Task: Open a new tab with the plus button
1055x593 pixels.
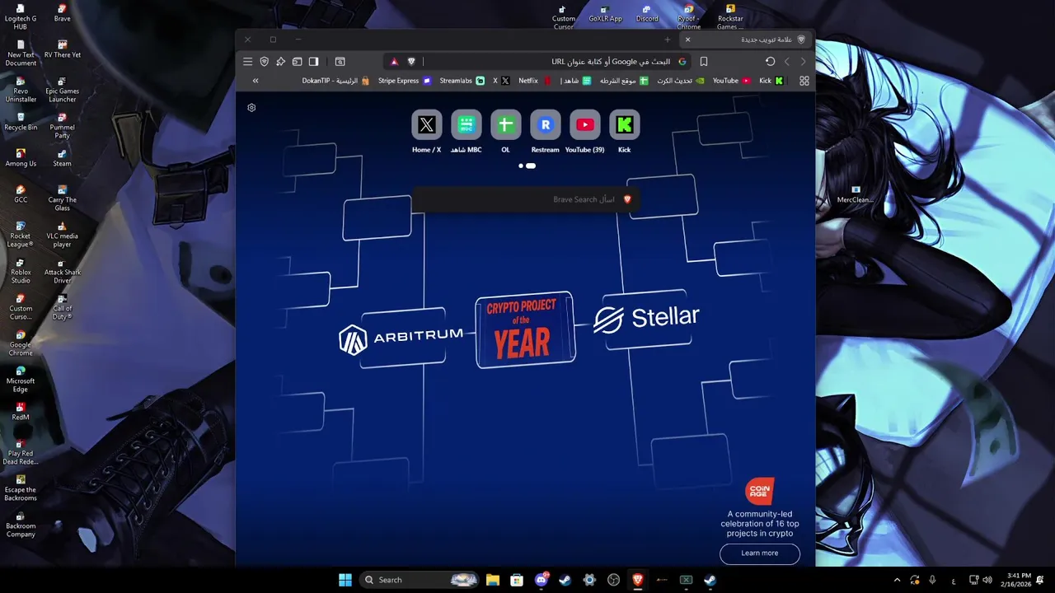Action: click(668, 40)
